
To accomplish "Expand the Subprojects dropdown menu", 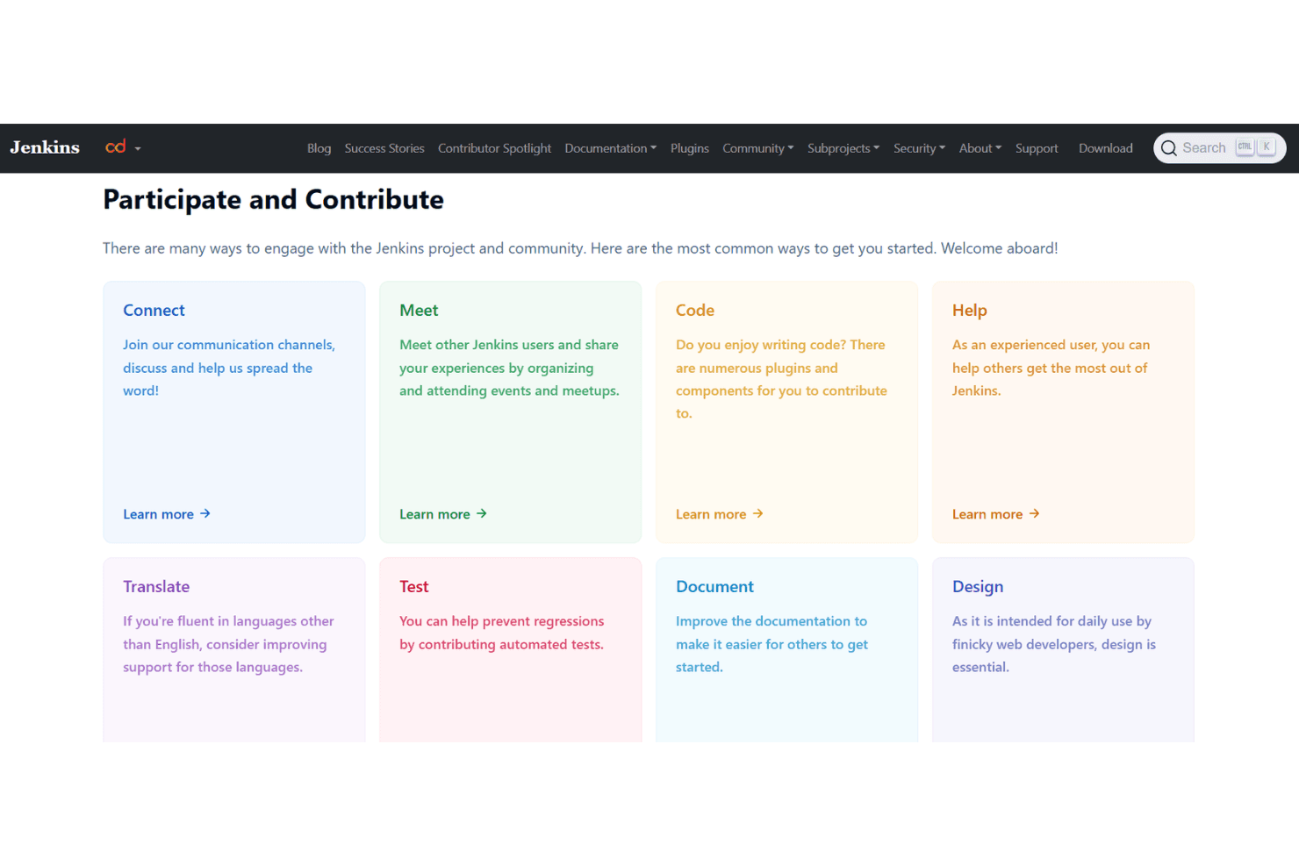I will (x=843, y=148).
